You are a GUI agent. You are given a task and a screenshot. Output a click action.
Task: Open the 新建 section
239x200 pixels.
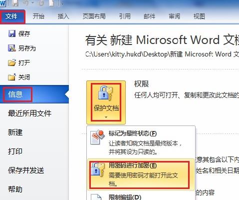[x=15, y=132]
